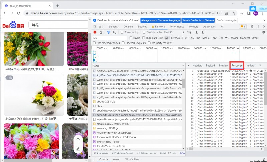267x162 pixels.
Task: Open network conditions wifi icon
Action: [x=189, y=32]
